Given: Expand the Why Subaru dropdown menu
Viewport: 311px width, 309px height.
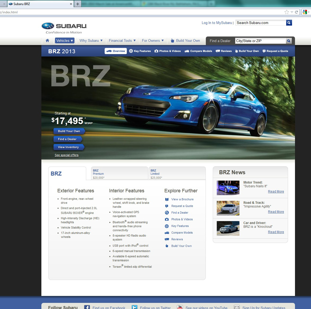Looking at the screenshot, I should (91, 40).
